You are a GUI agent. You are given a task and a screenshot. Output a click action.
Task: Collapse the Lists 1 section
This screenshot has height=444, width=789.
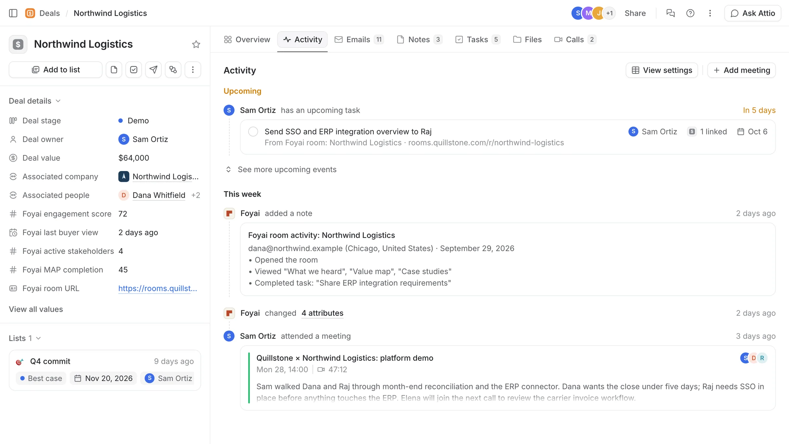pyautogui.click(x=25, y=338)
